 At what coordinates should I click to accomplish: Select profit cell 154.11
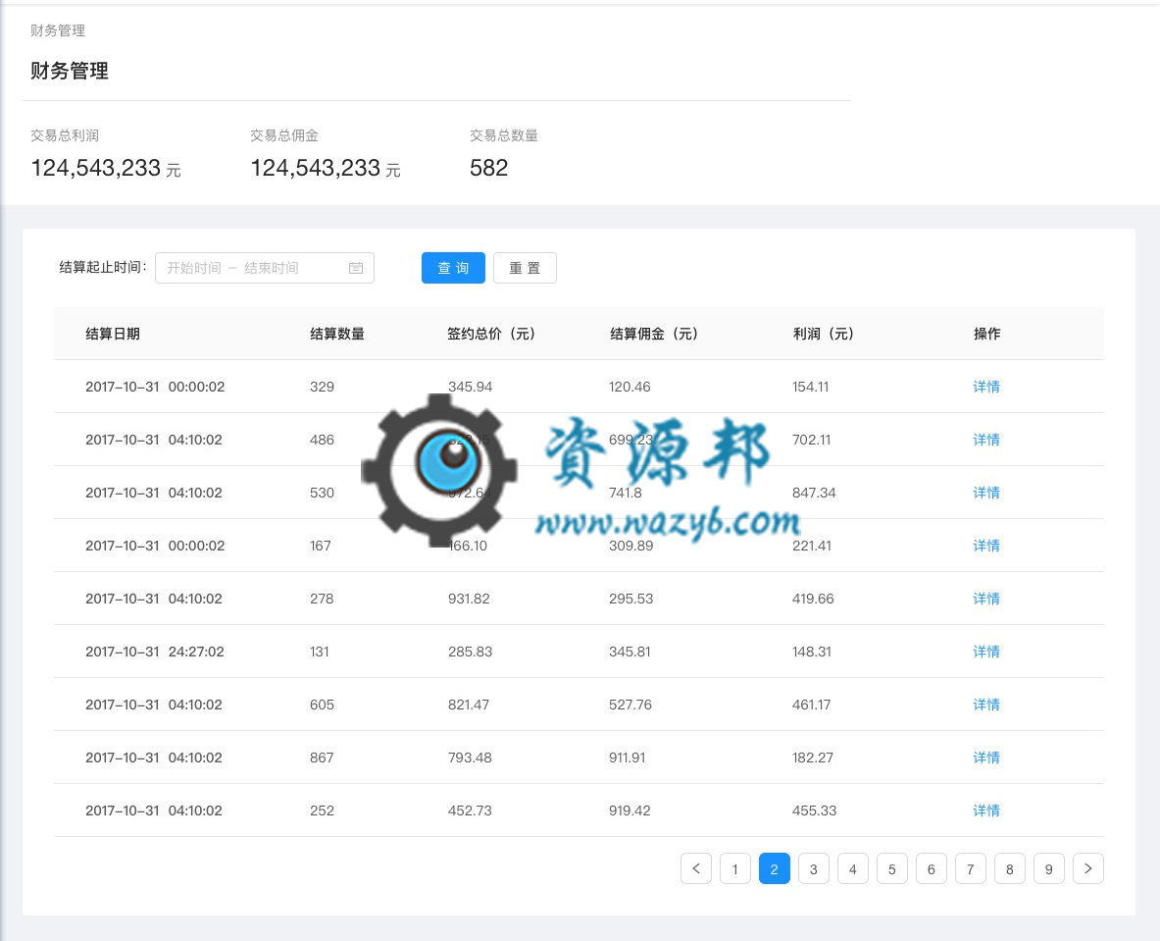click(810, 387)
